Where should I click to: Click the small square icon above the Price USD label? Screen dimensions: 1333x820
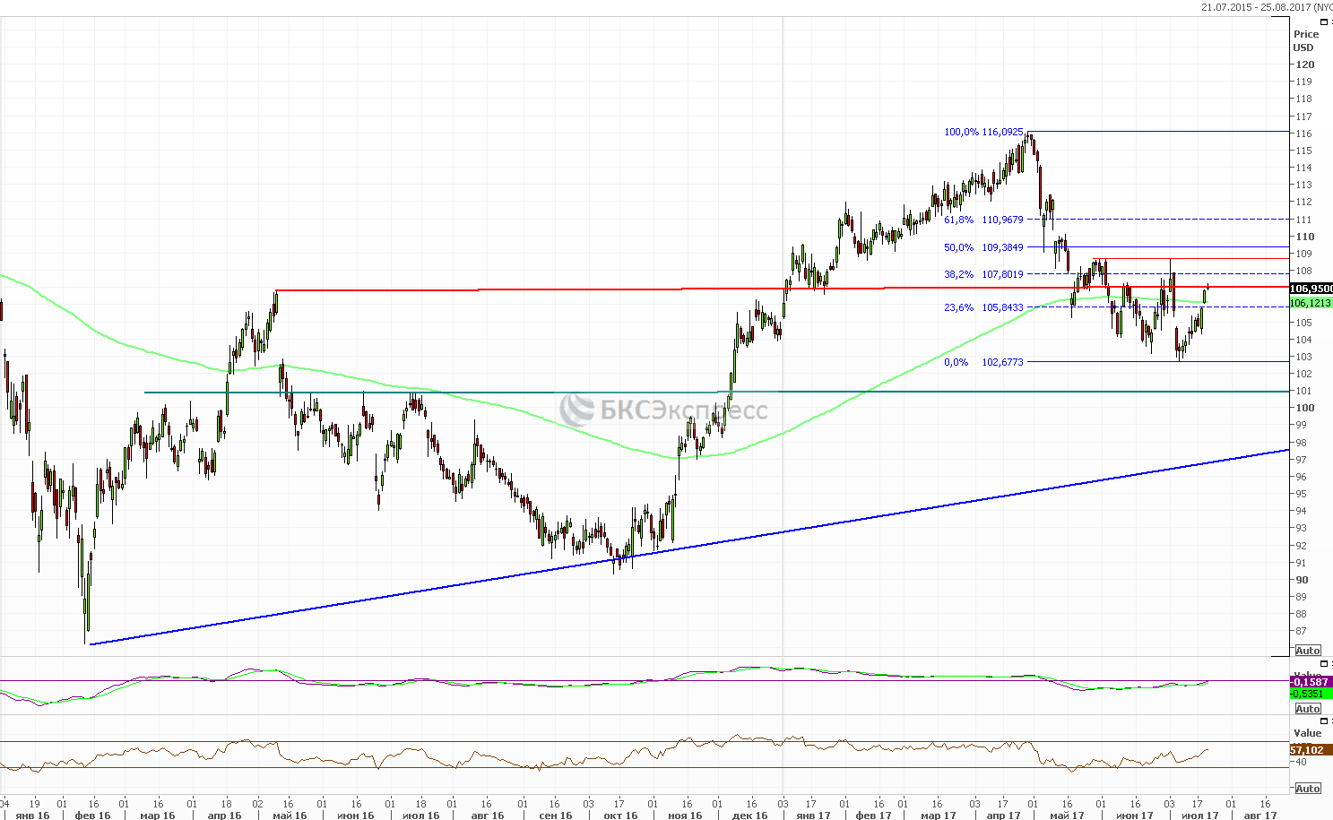click(1323, 22)
